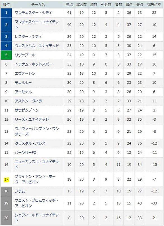
Task: Click the クリスタル・パレス team link
Action: [x=30, y=143]
